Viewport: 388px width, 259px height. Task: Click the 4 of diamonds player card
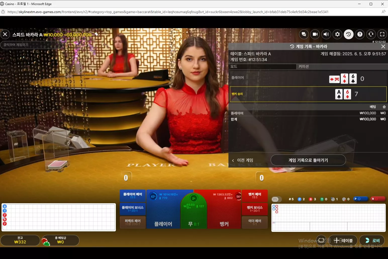[x=344, y=79]
